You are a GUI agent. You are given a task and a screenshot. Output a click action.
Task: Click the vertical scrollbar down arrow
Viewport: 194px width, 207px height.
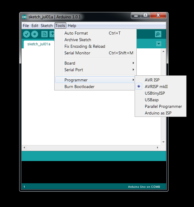pos(163,142)
